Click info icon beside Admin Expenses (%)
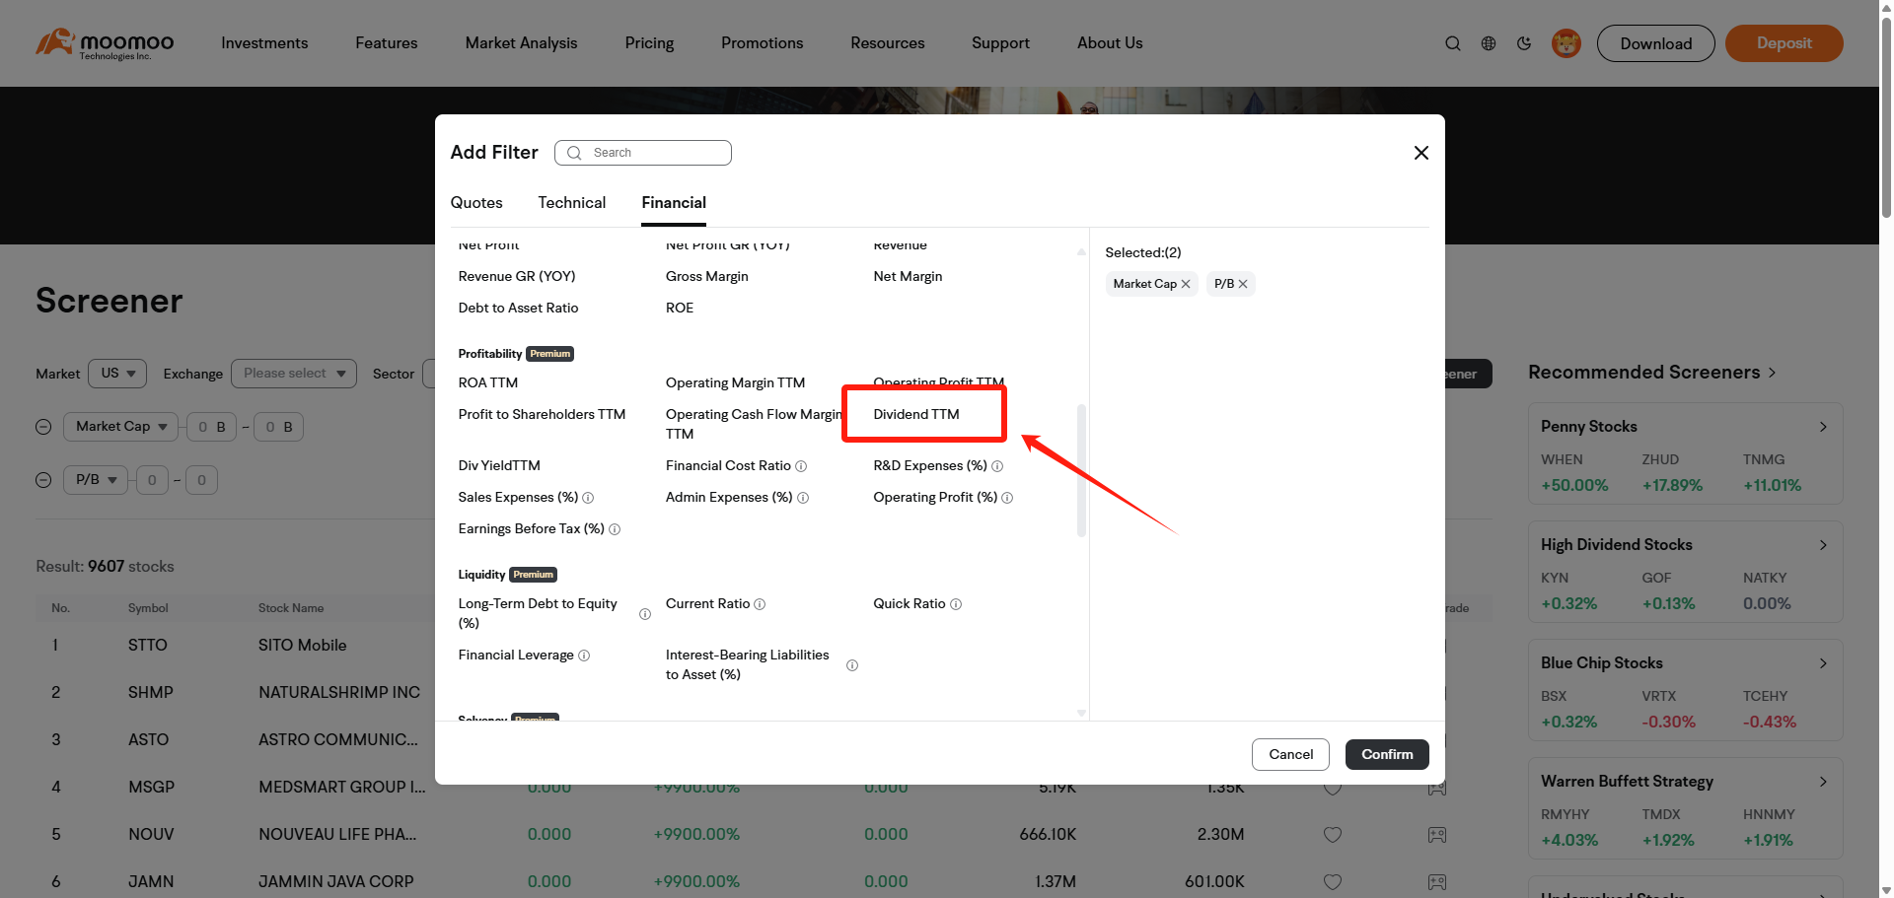 803,498
